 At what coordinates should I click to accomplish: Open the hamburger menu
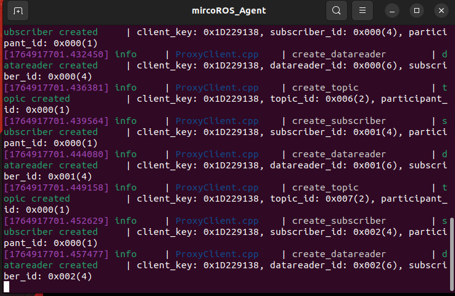pyautogui.click(x=362, y=10)
